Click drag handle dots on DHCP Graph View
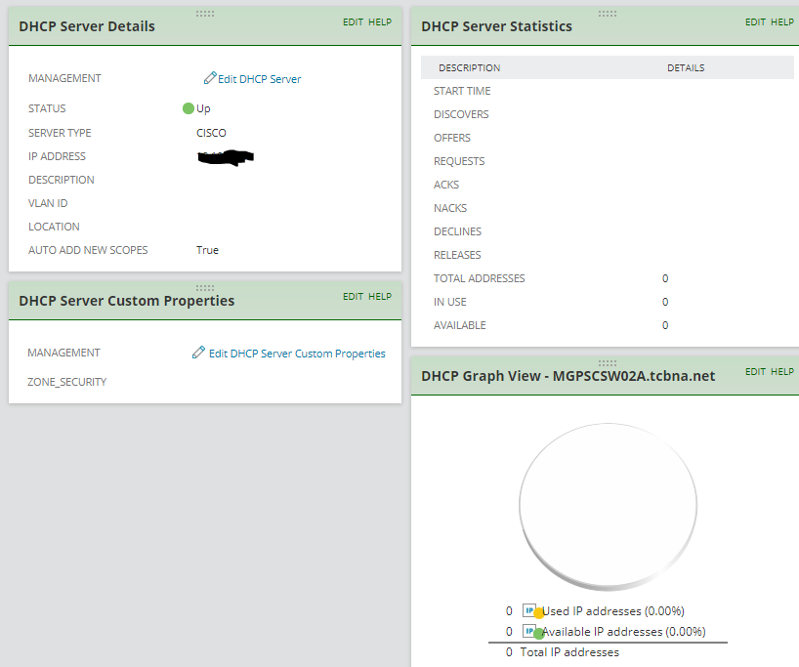Image resolution: width=799 pixels, height=667 pixels. click(x=608, y=363)
